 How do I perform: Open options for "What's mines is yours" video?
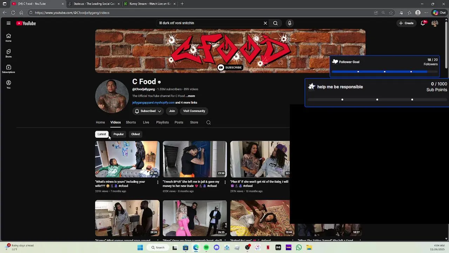tap(158, 182)
